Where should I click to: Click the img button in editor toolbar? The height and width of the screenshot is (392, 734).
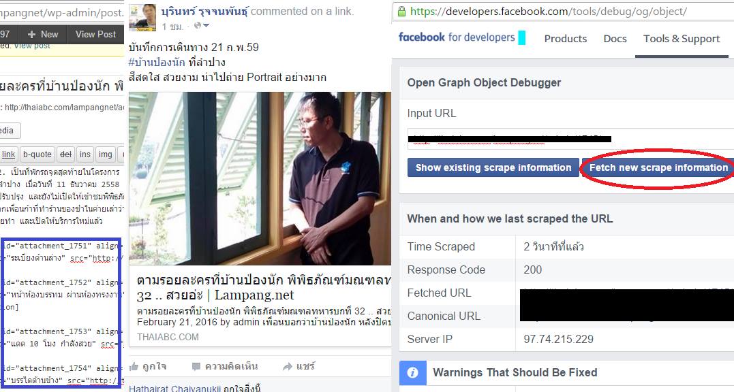pos(106,154)
